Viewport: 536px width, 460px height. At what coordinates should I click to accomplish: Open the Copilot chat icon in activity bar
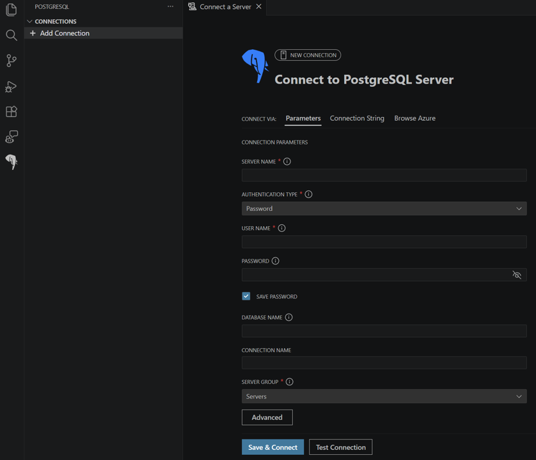pyautogui.click(x=12, y=137)
